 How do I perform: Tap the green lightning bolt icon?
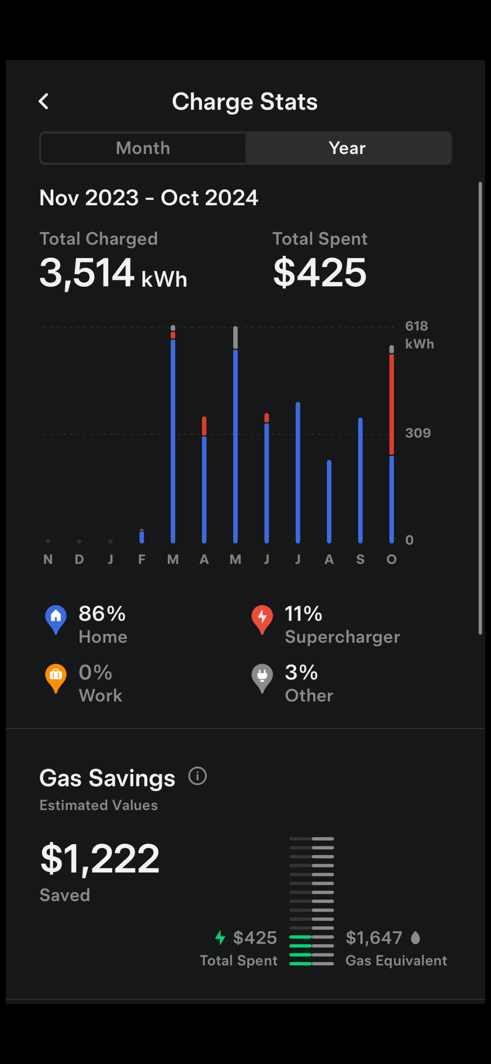pos(220,937)
